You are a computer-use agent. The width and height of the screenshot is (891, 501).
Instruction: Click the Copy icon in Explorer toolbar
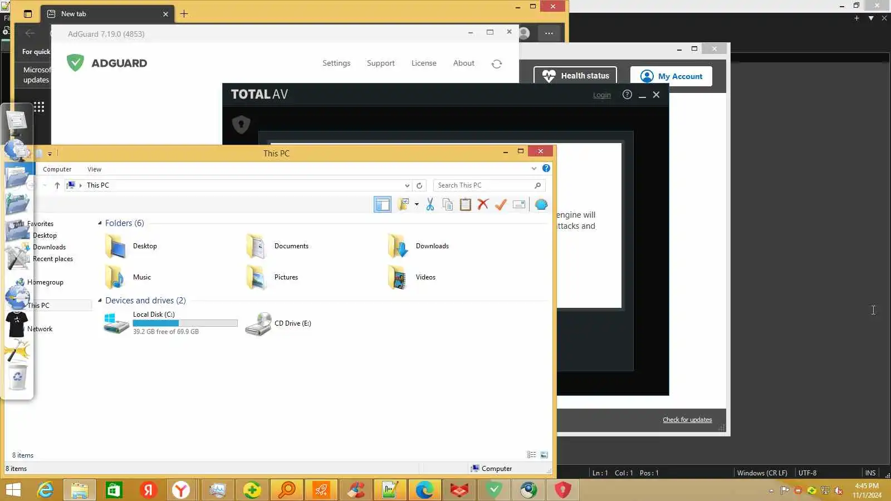point(448,205)
